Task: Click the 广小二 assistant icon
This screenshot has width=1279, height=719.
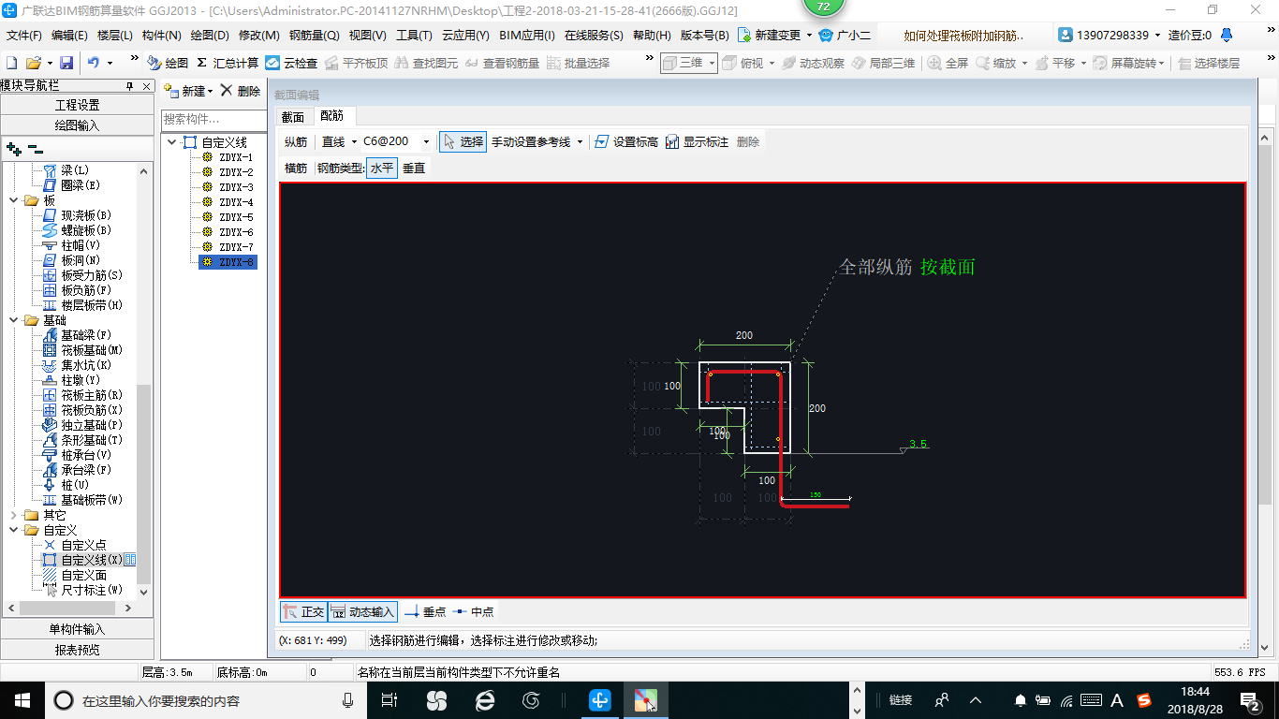Action: (x=826, y=36)
